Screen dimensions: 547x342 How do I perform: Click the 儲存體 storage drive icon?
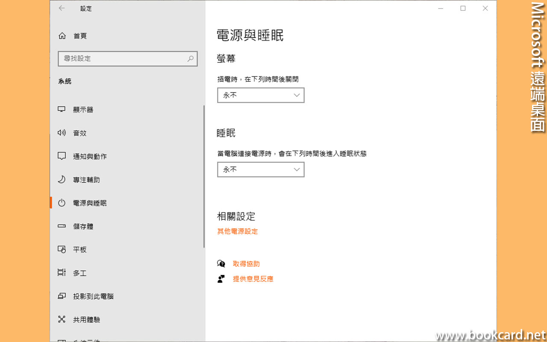[62, 226]
